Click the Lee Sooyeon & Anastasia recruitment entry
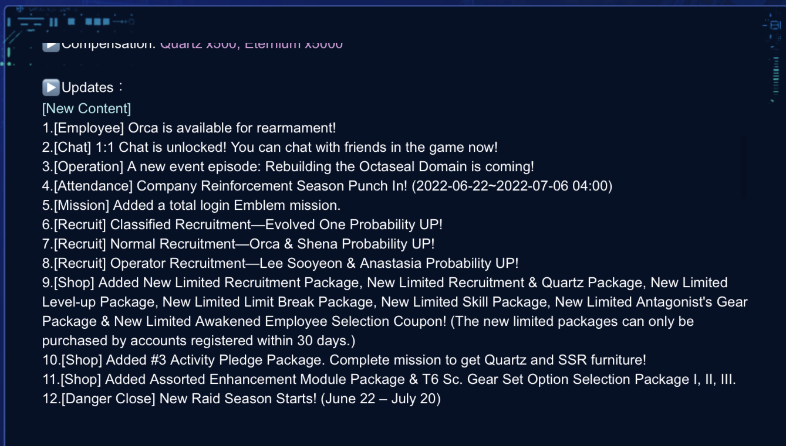The height and width of the screenshot is (446, 786). (x=281, y=263)
